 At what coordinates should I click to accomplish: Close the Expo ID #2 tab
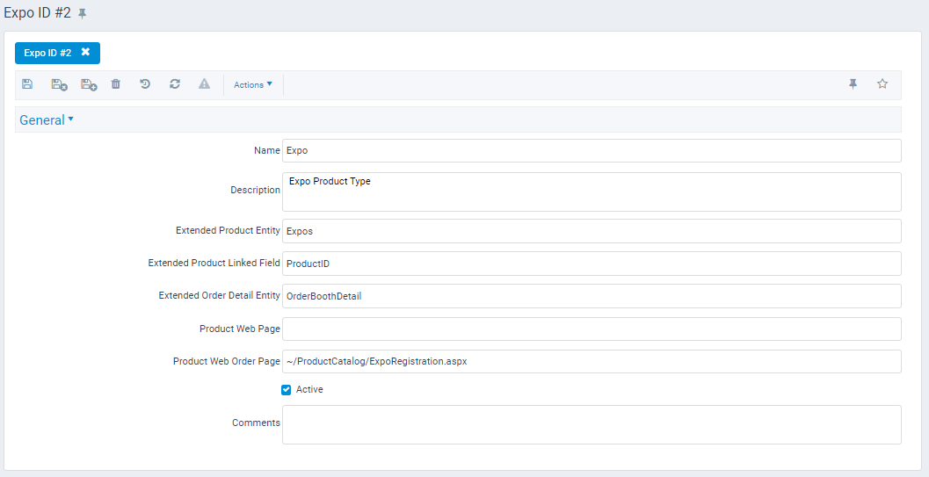pos(85,53)
